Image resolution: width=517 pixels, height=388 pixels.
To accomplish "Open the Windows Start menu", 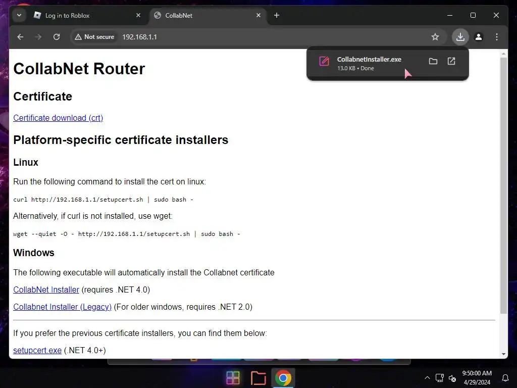I will (x=233, y=378).
